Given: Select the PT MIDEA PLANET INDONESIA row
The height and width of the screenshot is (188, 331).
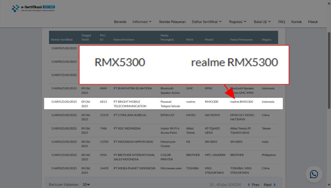Looking at the screenshot, I should pyautogui.click(x=134, y=168).
